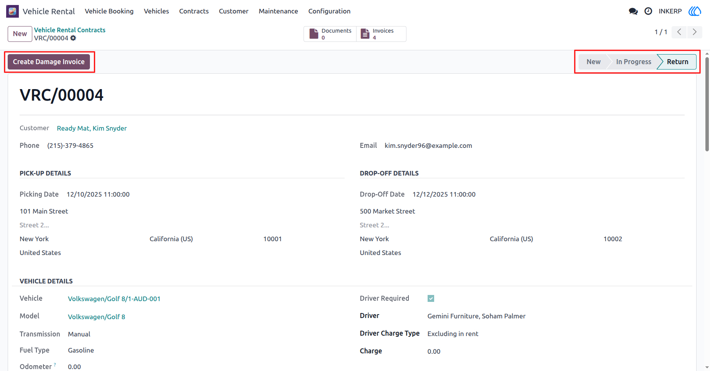Open vehicle Volkswagen/Golf 8/1-AUD-001 link

click(114, 299)
